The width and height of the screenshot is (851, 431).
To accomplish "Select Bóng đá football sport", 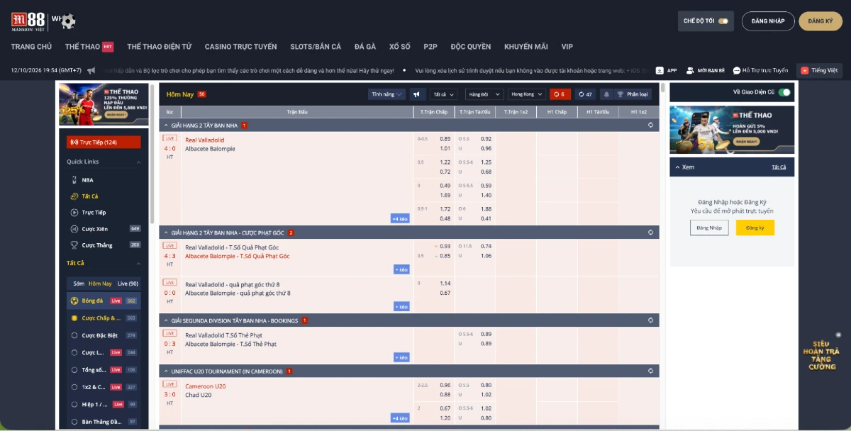I will click(104, 301).
